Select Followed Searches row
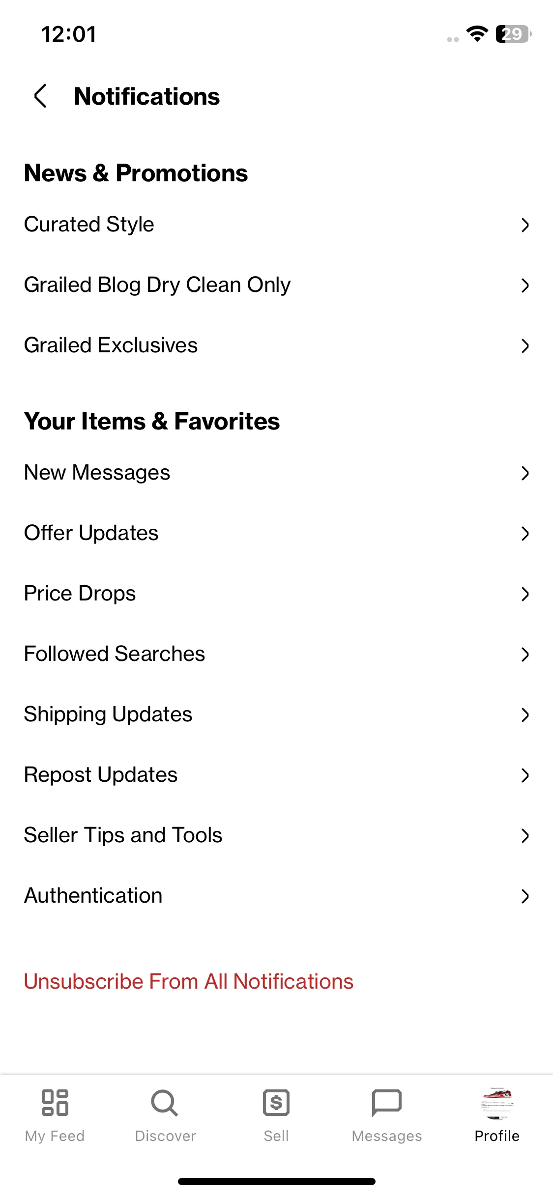The width and height of the screenshot is (553, 1197). 276,654
